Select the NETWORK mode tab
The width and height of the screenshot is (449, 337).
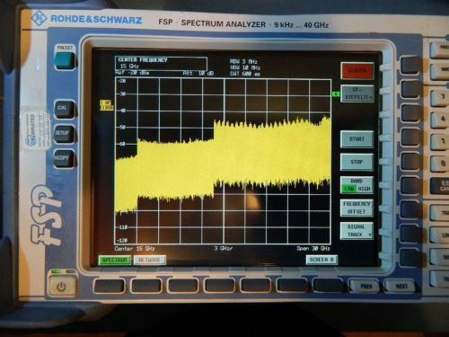150,260
